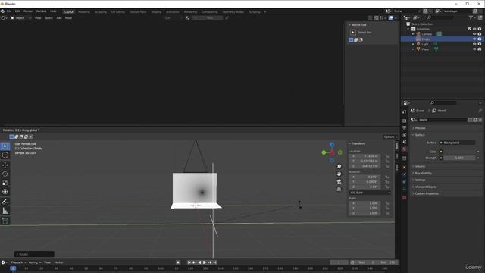
Task: Switch to the Shading workspace tab
Action: [156, 12]
